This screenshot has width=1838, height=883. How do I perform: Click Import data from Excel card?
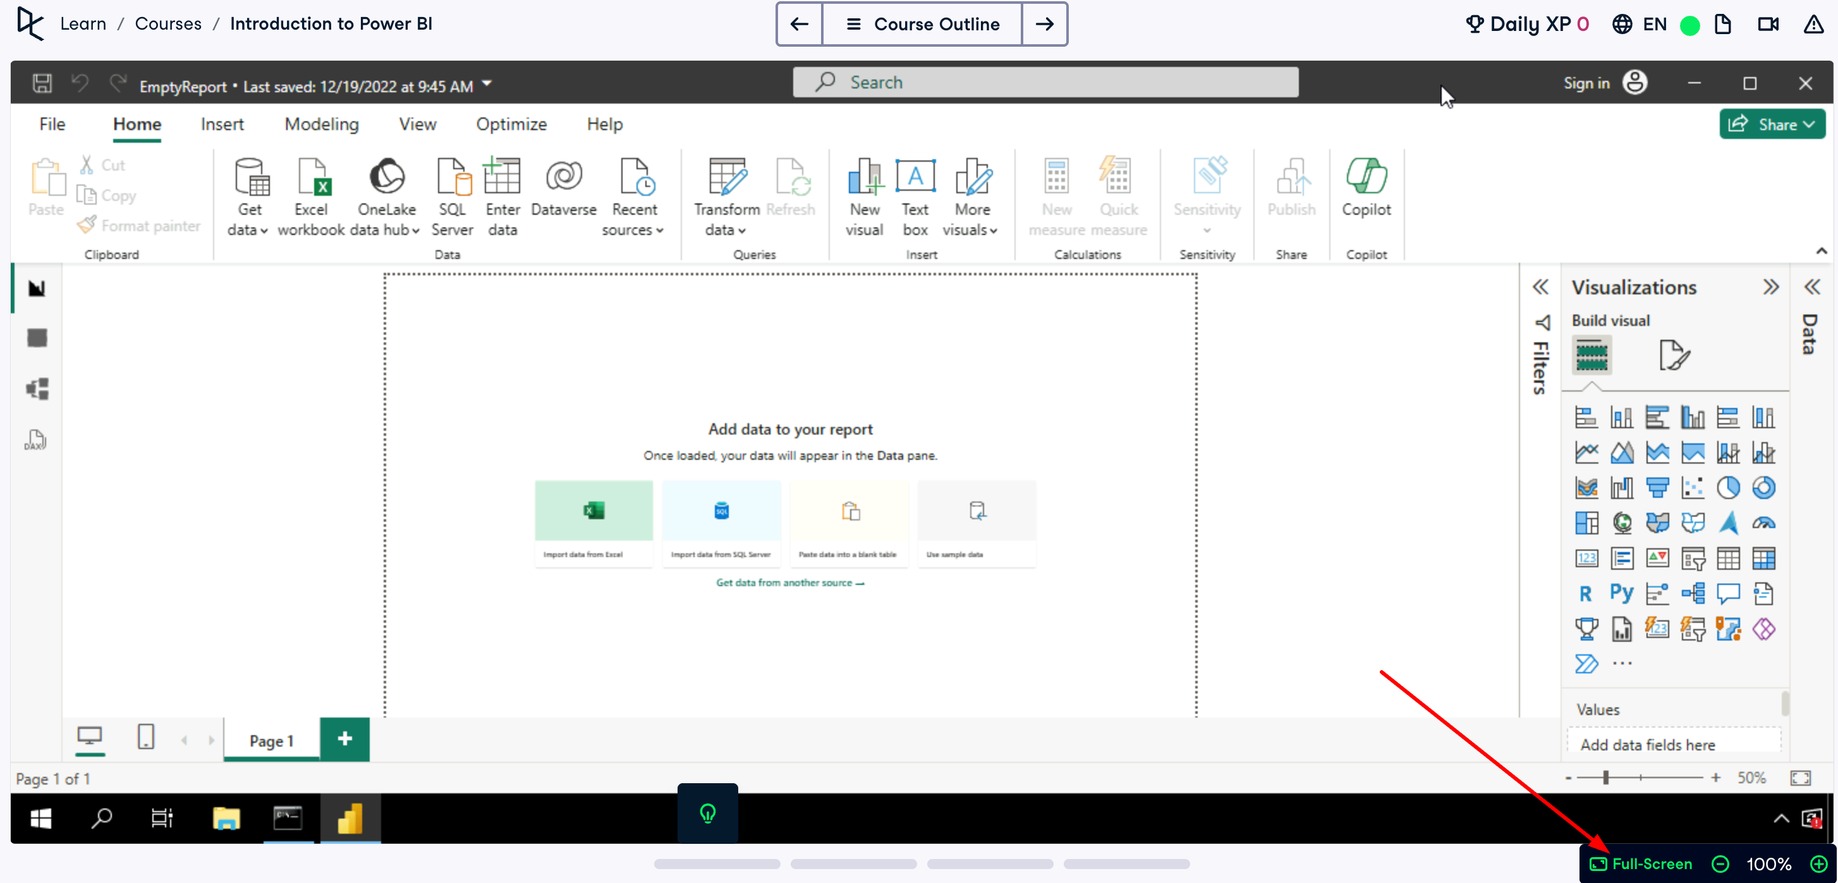[x=593, y=524]
